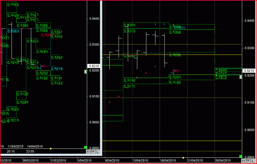Select 13/04/2010 on bottom date axis
The width and height of the screenshot is (257, 164).
[x=140, y=160]
